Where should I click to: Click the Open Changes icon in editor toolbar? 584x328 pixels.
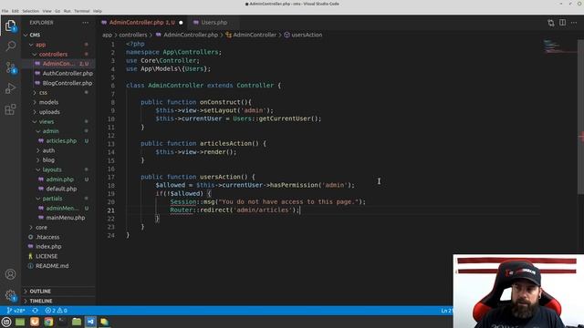pos(551,23)
